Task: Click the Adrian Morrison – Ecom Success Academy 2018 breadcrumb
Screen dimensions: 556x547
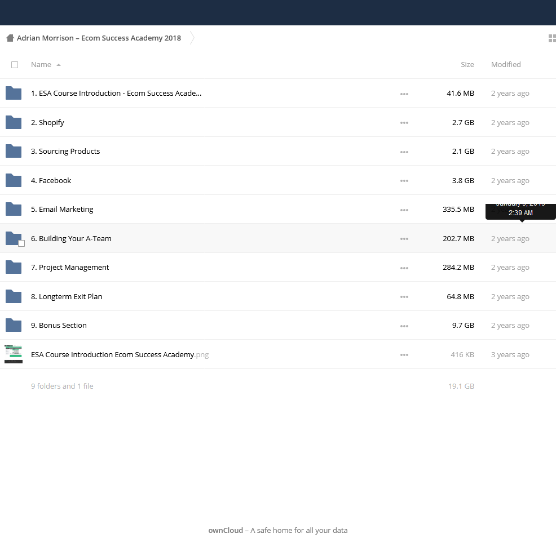Action: [x=99, y=38]
